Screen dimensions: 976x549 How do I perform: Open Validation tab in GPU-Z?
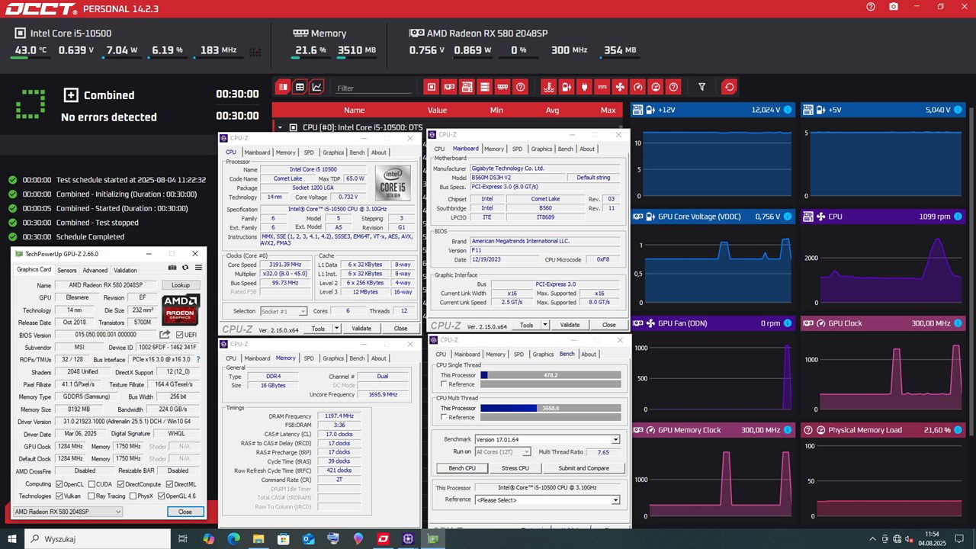pos(126,270)
